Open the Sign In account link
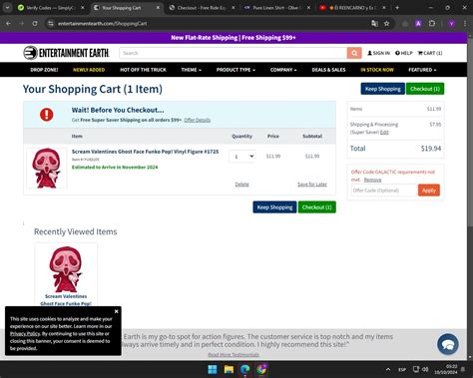This screenshot has height=378, width=473. pos(378,53)
